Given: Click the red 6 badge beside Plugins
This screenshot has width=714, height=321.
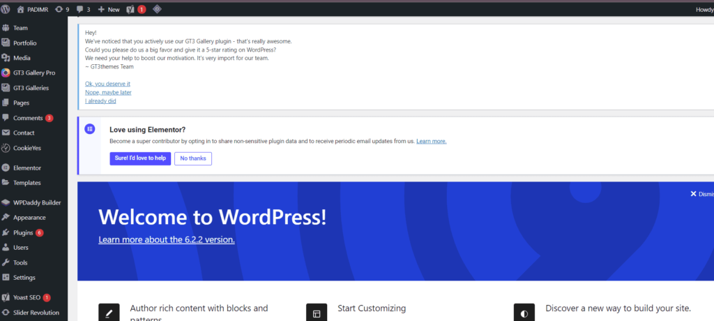Looking at the screenshot, I should [40, 232].
